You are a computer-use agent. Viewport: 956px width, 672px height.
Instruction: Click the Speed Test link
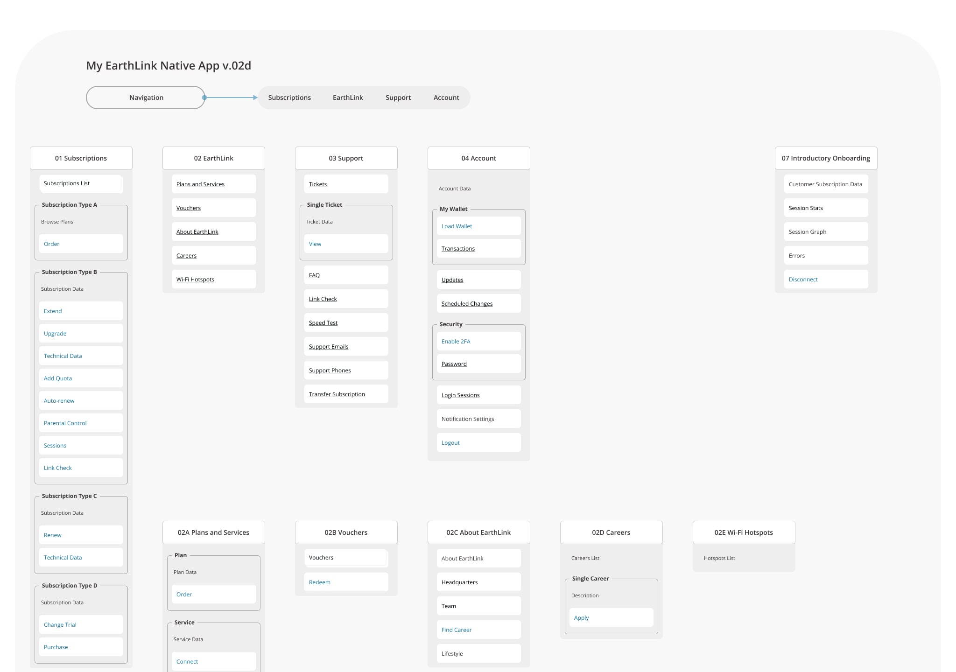pyautogui.click(x=323, y=323)
